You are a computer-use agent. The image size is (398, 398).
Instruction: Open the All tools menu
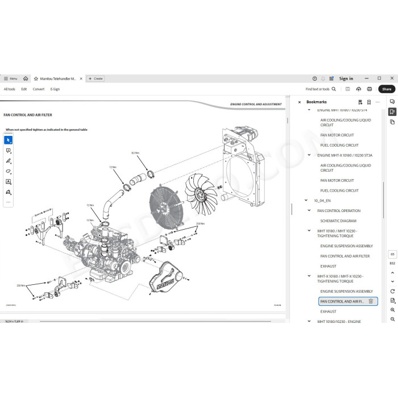pos(10,89)
